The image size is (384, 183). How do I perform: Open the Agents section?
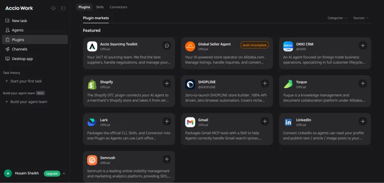tap(35, 30)
